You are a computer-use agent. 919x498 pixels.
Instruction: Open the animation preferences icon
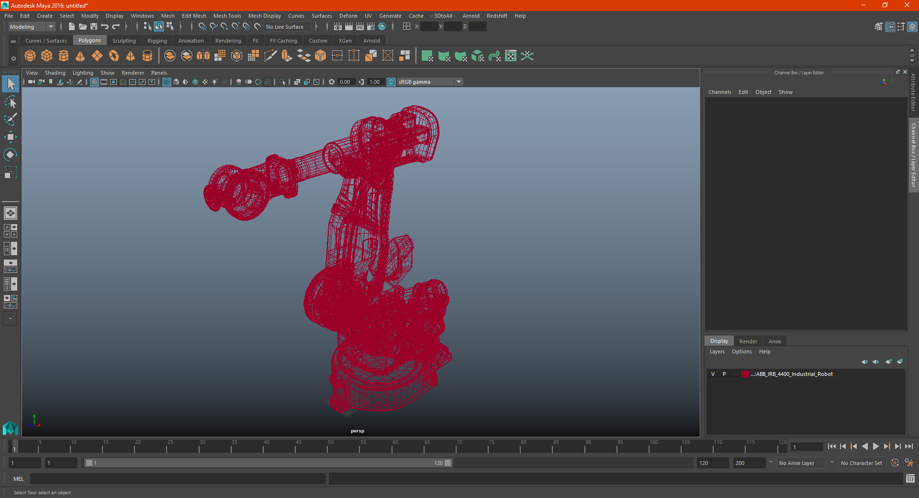pyautogui.click(x=909, y=463)
